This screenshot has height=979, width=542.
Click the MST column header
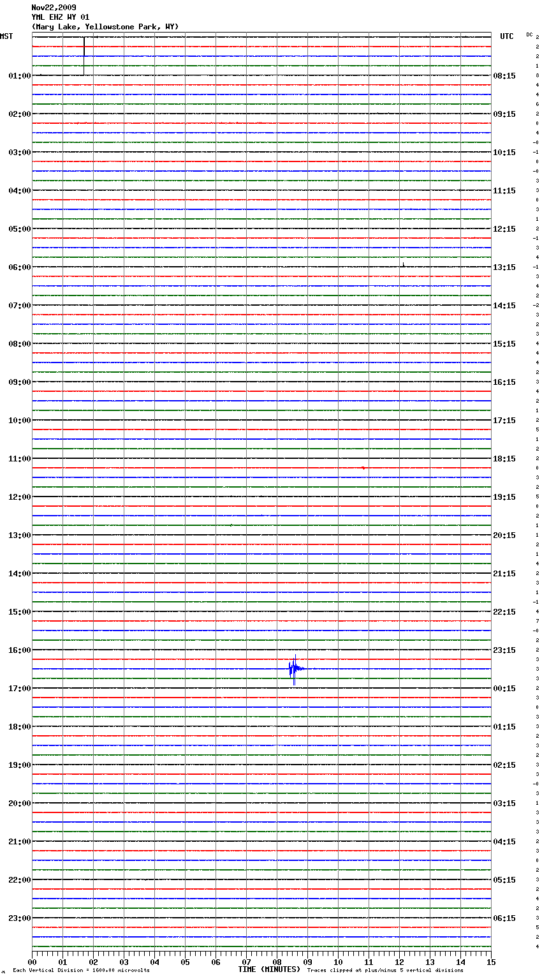6,36
